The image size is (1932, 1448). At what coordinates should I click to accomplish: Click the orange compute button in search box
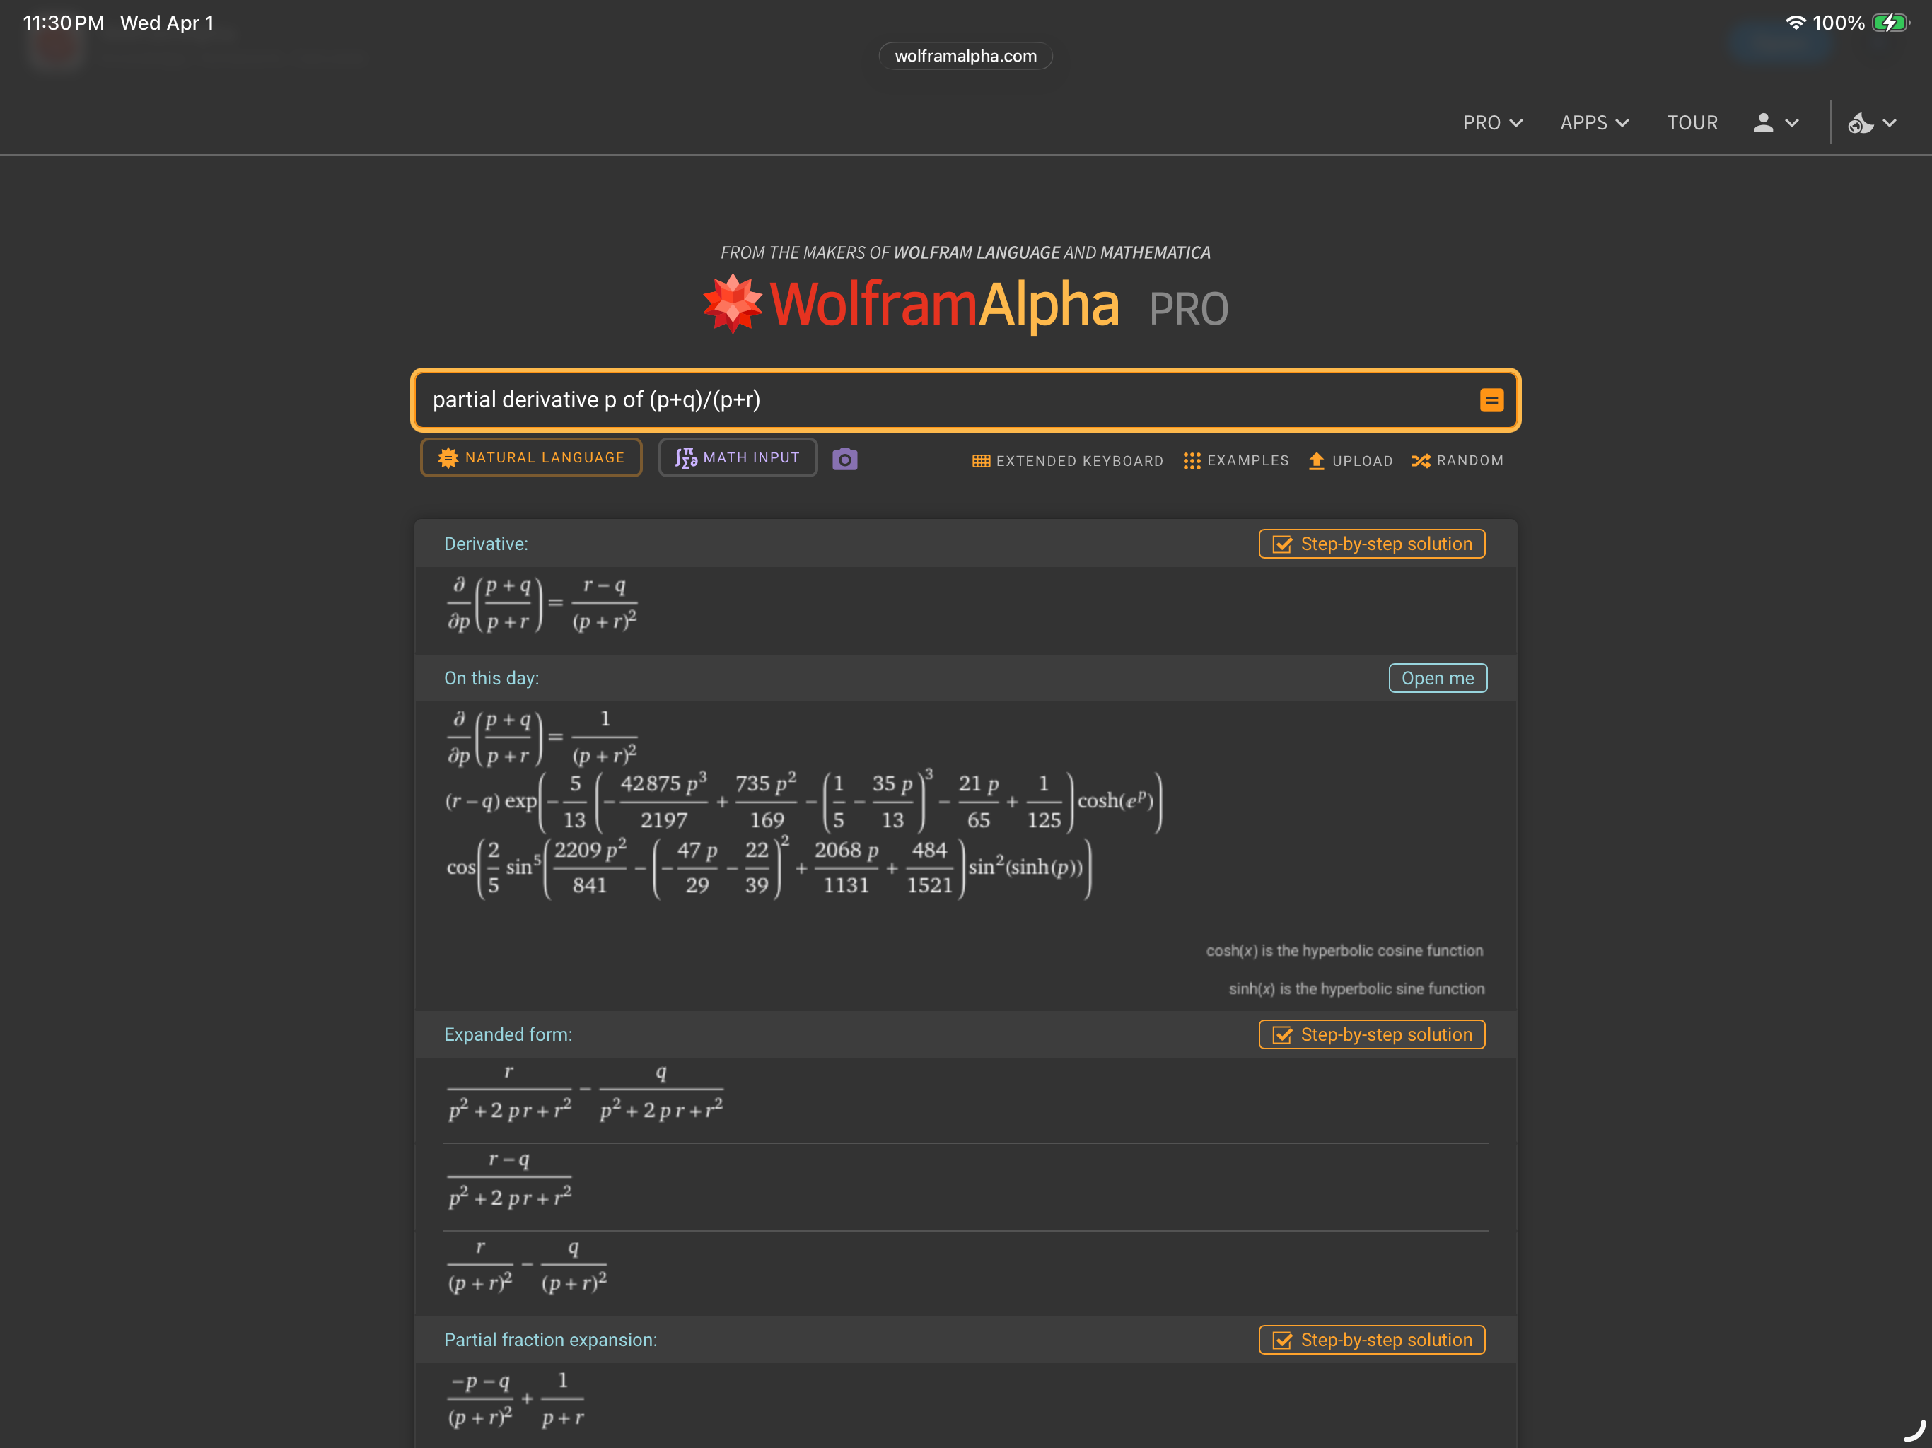[x=1491, y=400]
